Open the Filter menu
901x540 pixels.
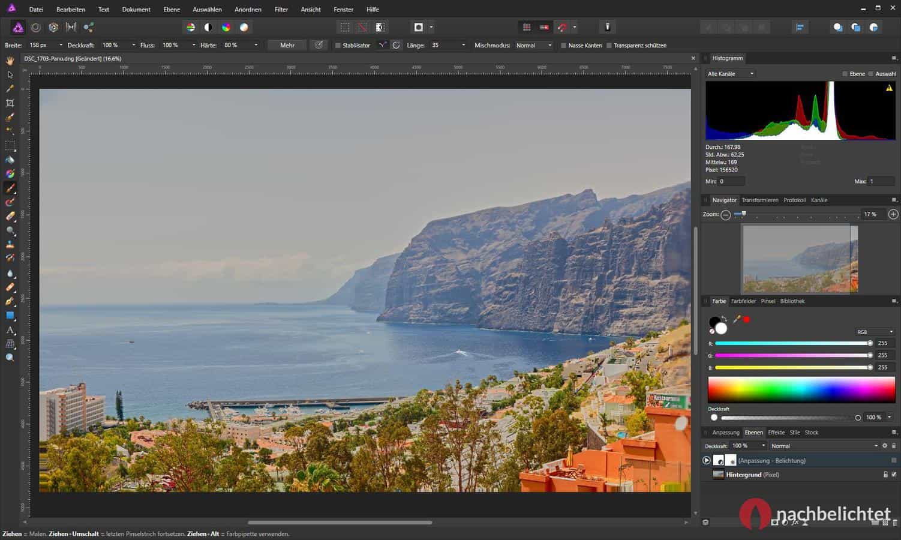click(281, 10)
